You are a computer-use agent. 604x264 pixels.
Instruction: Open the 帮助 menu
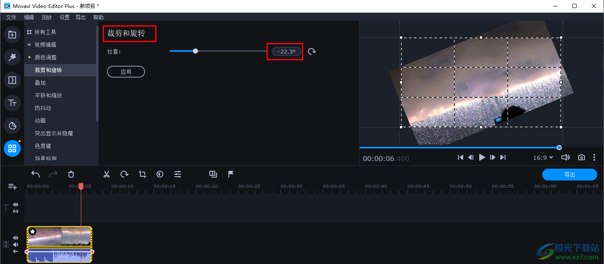(98, 17)
